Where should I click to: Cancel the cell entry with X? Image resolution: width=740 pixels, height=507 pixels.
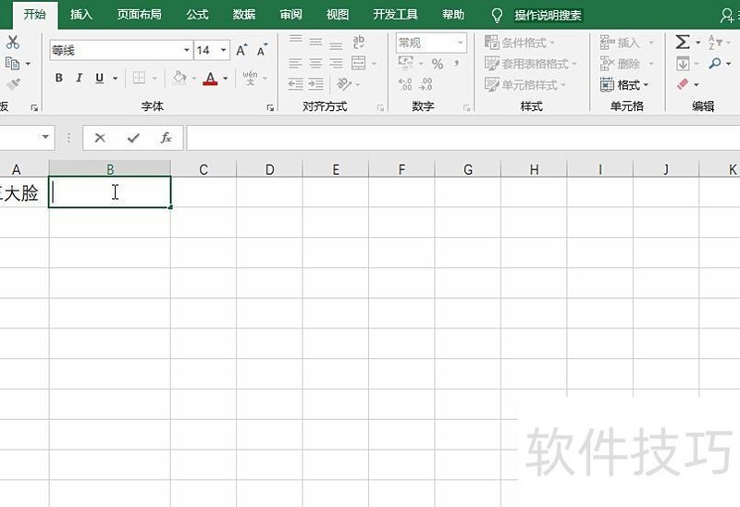tap(100, 138)
